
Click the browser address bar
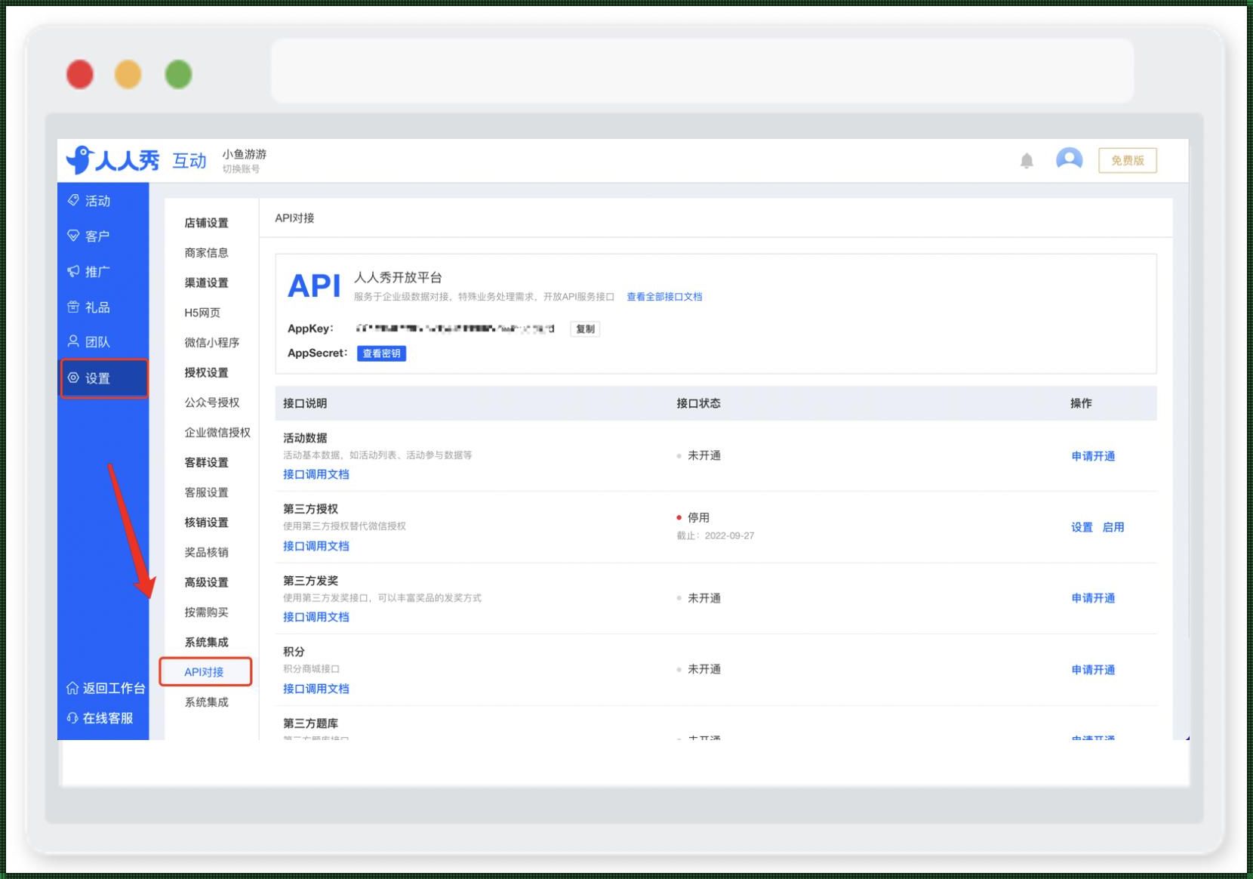coord(703,71)
